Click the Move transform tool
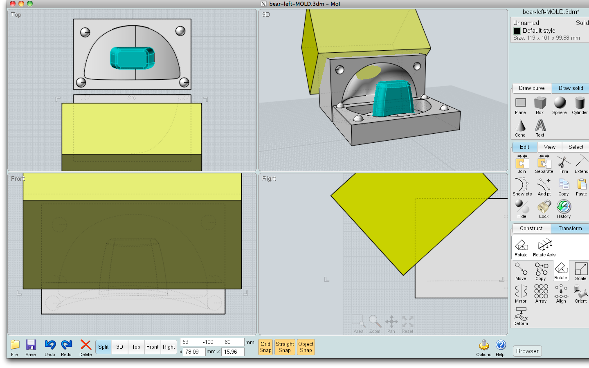The height and width of the screenshot is (368, 589). 521,272
